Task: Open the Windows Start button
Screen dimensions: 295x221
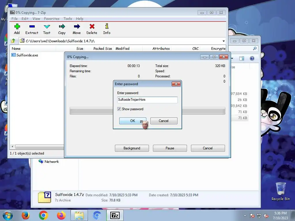Action: point(8,215)
